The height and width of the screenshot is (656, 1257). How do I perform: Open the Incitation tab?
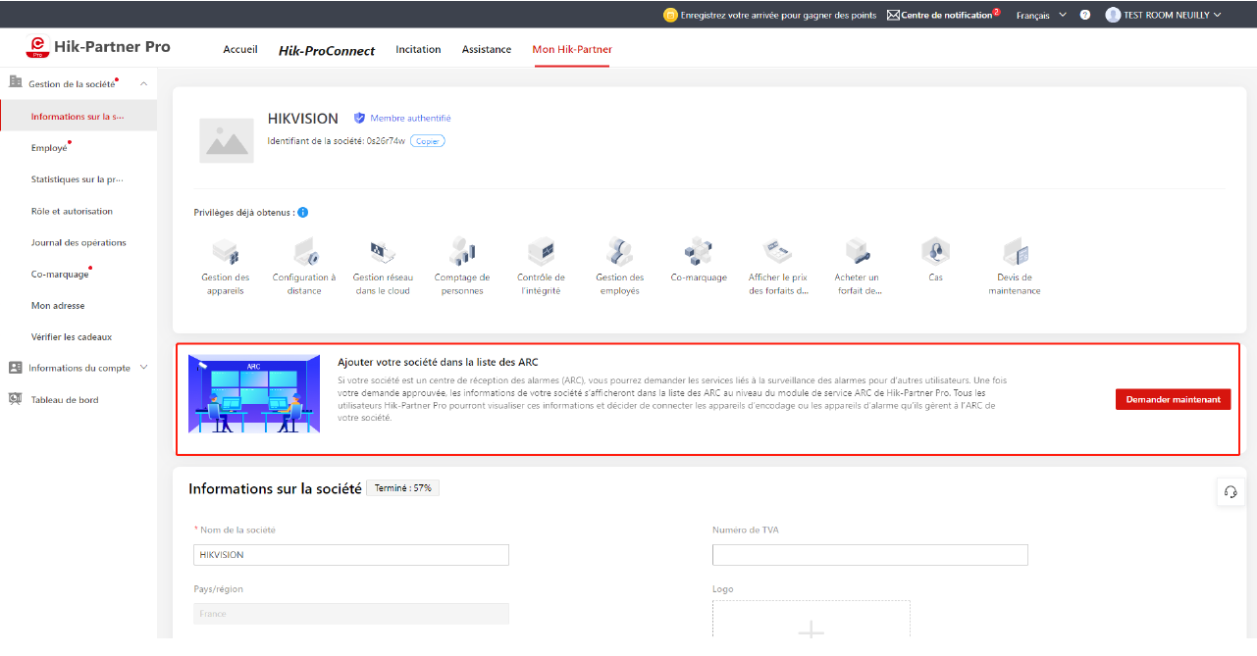418,49
